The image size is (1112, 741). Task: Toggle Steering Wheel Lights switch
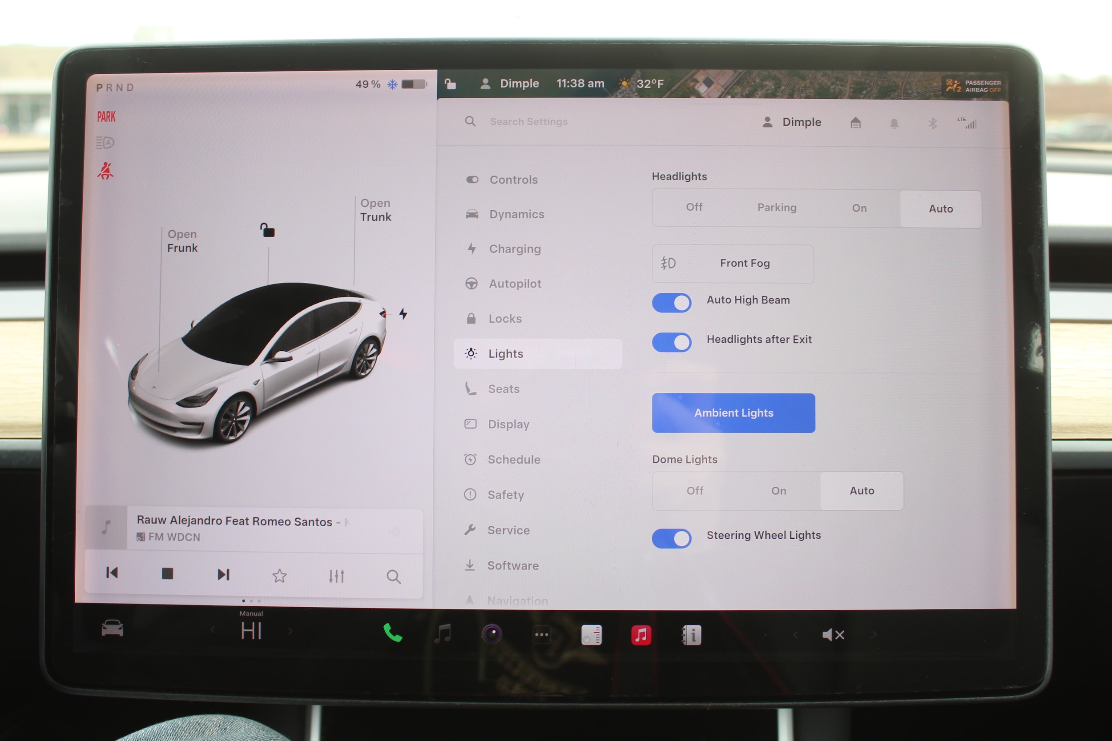tap(671, 538)
